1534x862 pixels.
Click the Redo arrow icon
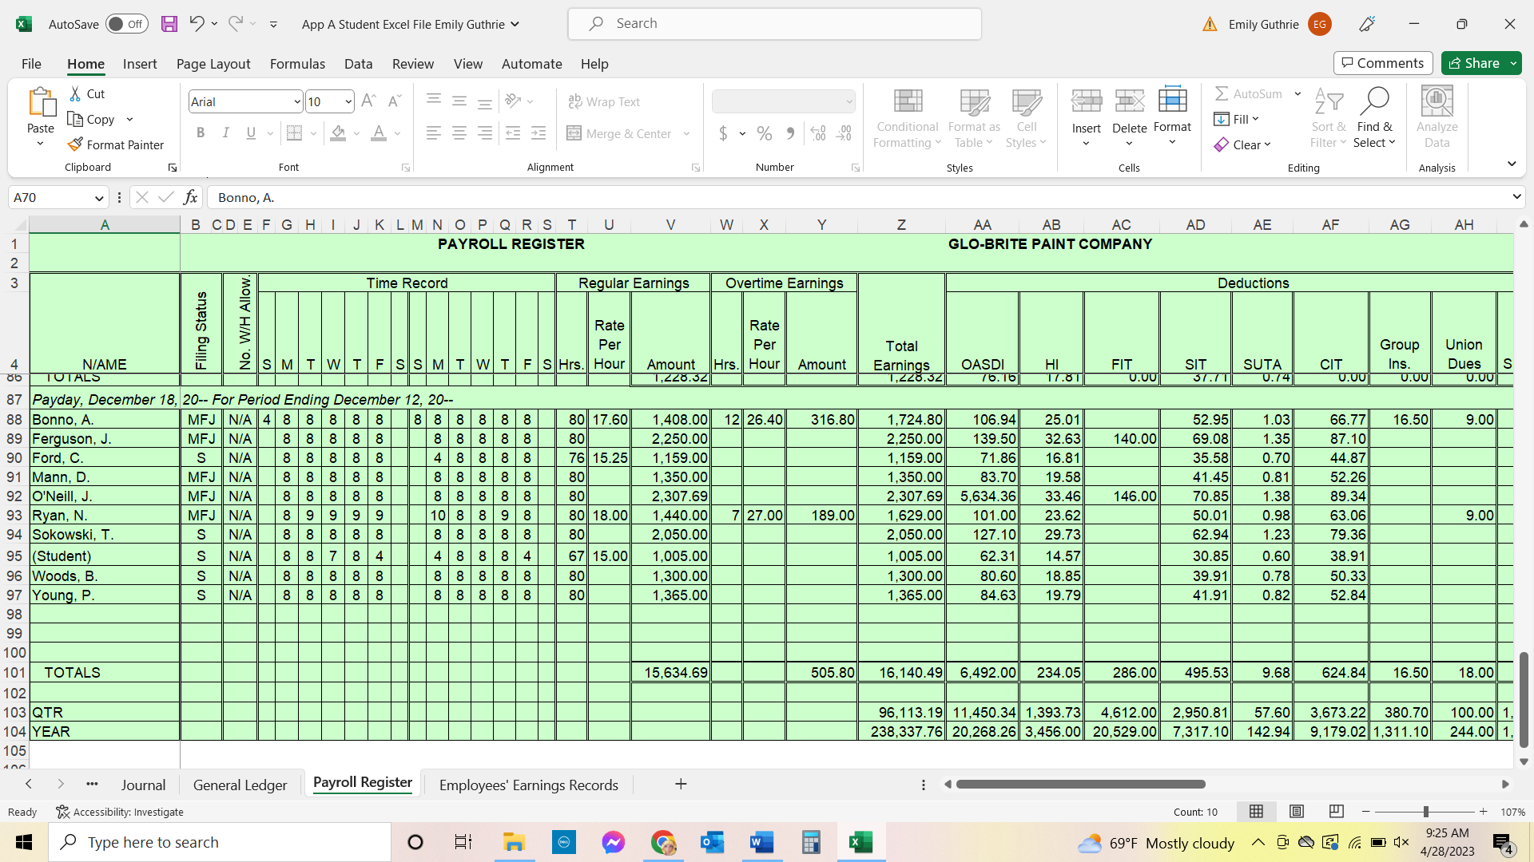click(x=235, y=24)
